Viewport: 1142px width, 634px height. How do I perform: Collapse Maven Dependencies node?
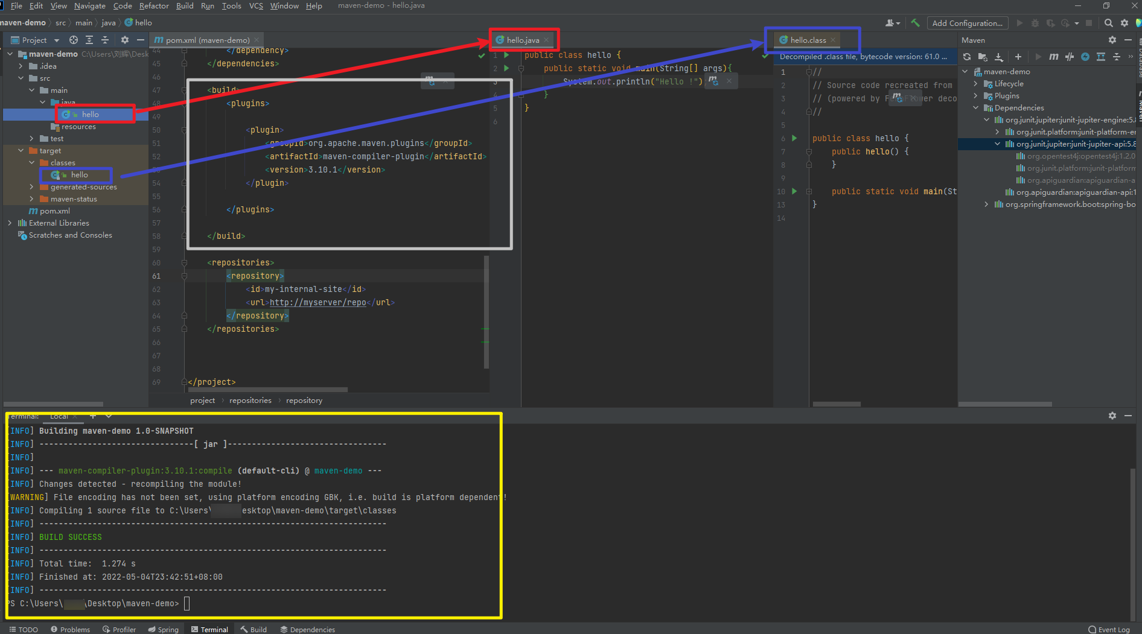tap(976, 108)
